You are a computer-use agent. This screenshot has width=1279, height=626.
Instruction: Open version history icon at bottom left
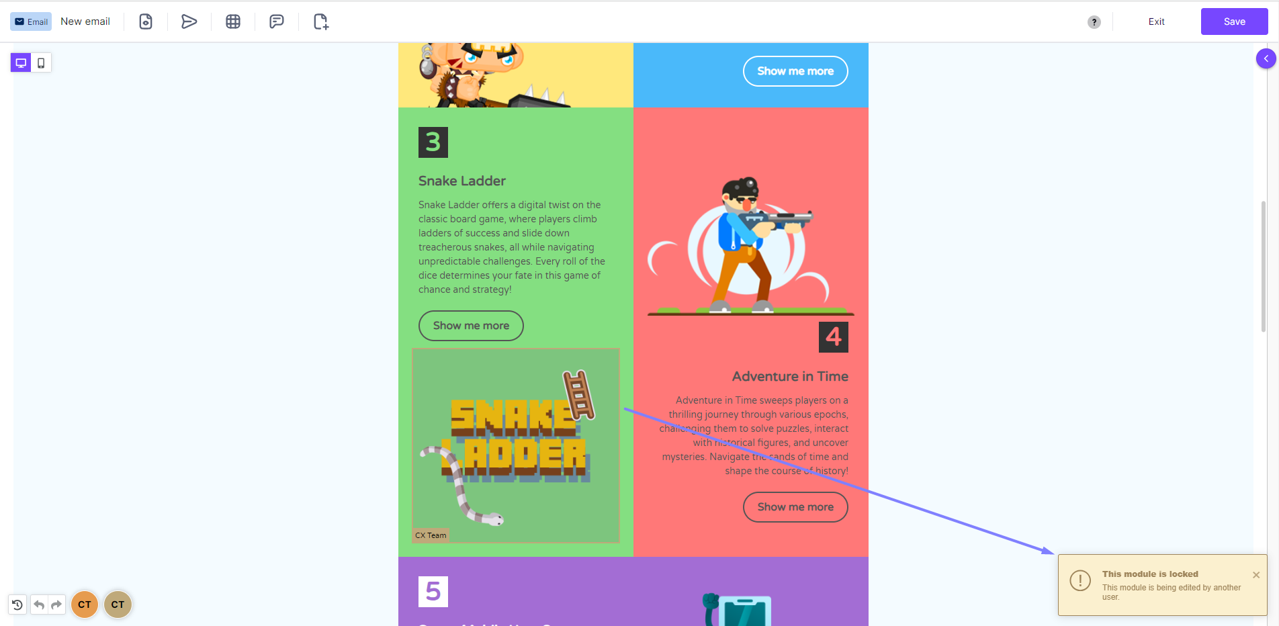[x=17, y=605]
